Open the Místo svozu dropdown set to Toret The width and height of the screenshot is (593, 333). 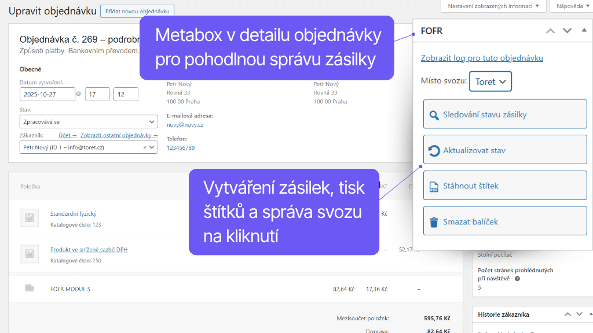point(490,82)
